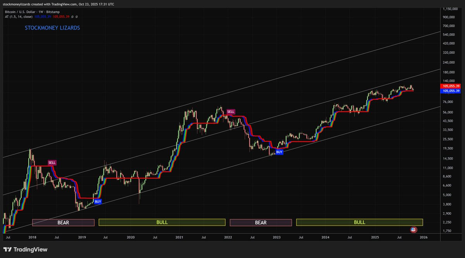Select the BULL box spanning 2023 to 2025
Screen dimensions: 465x258
click(360, 222)
